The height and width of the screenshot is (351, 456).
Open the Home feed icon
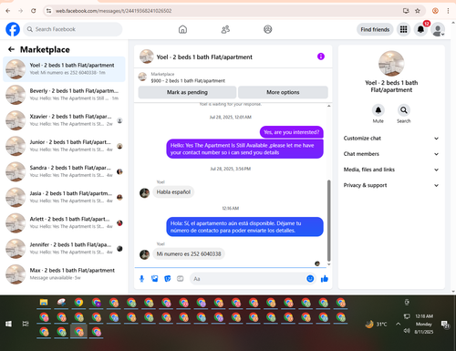pyautogui.click(x=182, y=29)
